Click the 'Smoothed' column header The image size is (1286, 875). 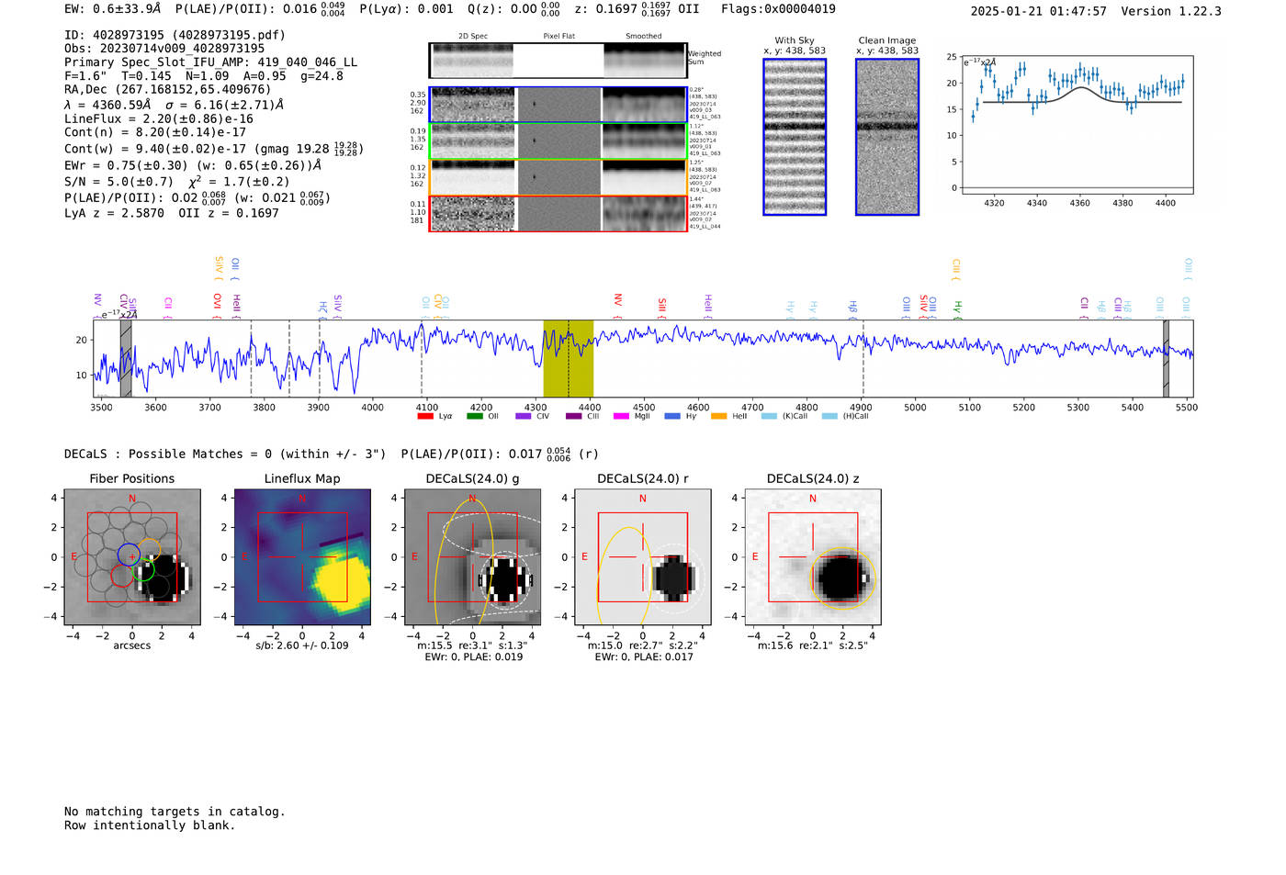(x=644, y=37)
